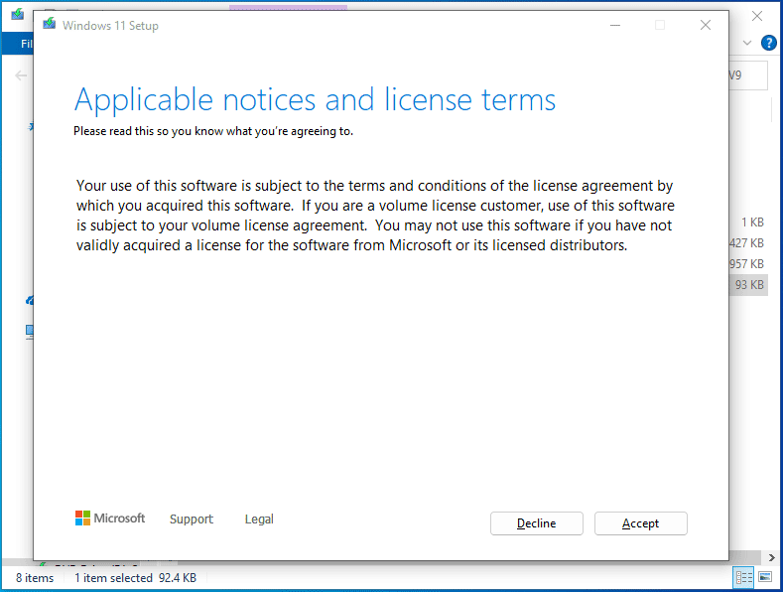The image size is (783, 592).
Task: Click the OneDrive cloud icon in navigation pane
Action: 30,301
